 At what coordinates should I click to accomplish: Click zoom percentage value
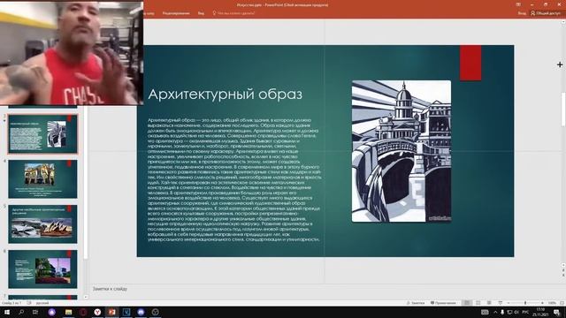pyautogui.click(x=552, y=303)
